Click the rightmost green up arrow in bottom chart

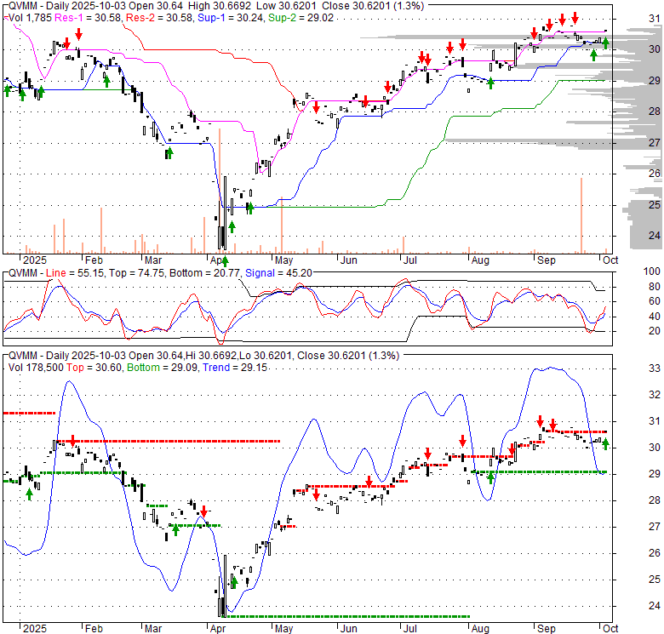[x=605, y=443]
